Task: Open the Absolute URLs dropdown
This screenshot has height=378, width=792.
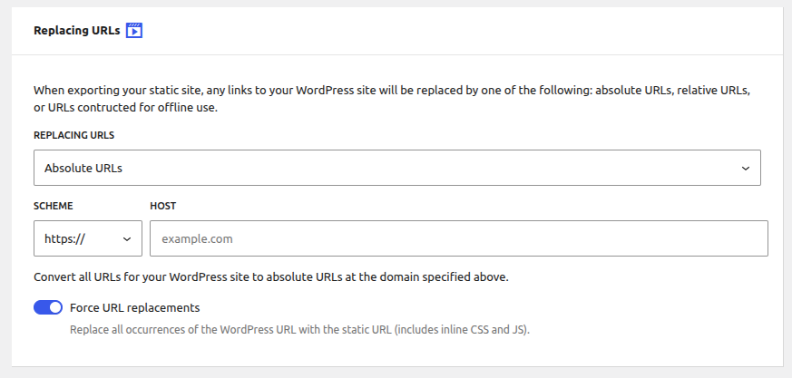Action: [396, 168]
